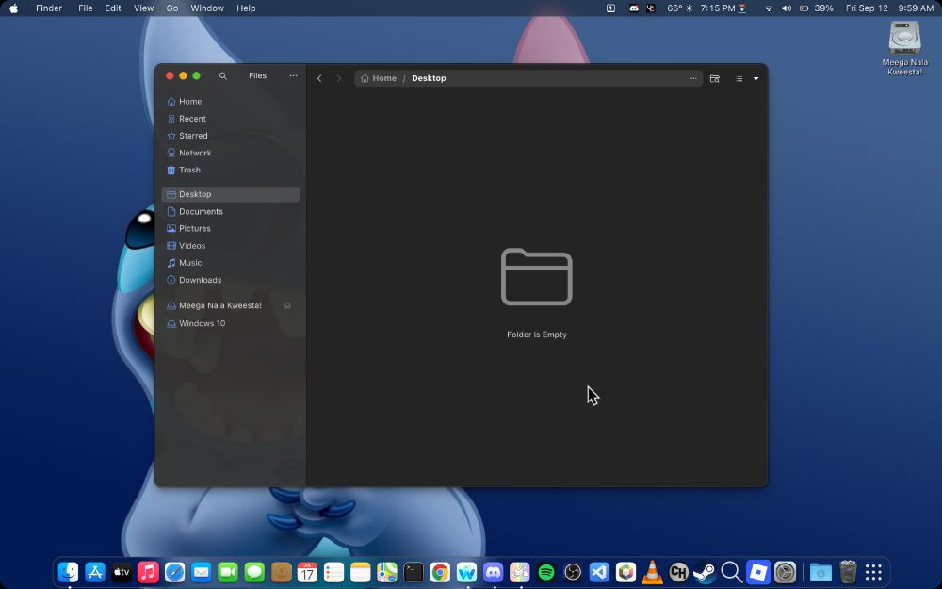Open Messages from the dock
Screen dimensions: 942x589
[x=254, y=572]
